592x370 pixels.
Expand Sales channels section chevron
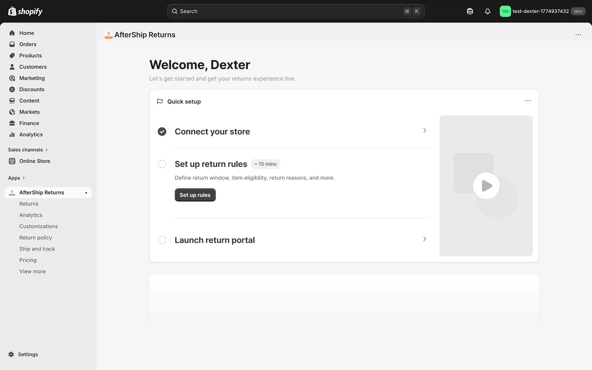coord(46,150)
